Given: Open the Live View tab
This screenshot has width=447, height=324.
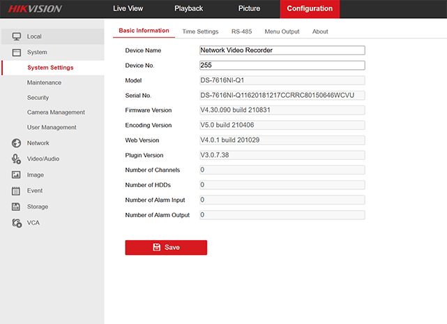Looking at the screenshot, I should click(x=129, y=9).
